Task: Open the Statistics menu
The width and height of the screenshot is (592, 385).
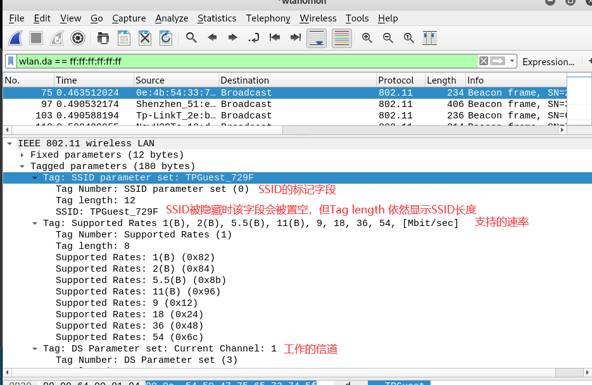Action: [217, 18]
